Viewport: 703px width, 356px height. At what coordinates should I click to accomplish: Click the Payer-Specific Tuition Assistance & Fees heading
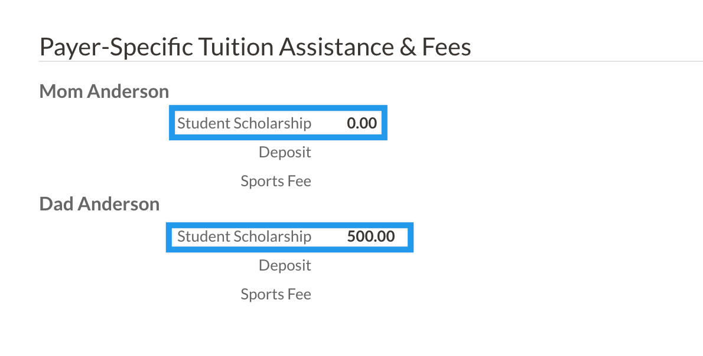[x=255, y=47]
